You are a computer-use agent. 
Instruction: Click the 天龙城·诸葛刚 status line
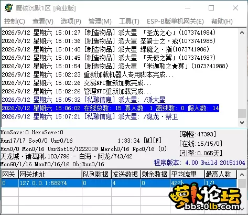(66, 156)
